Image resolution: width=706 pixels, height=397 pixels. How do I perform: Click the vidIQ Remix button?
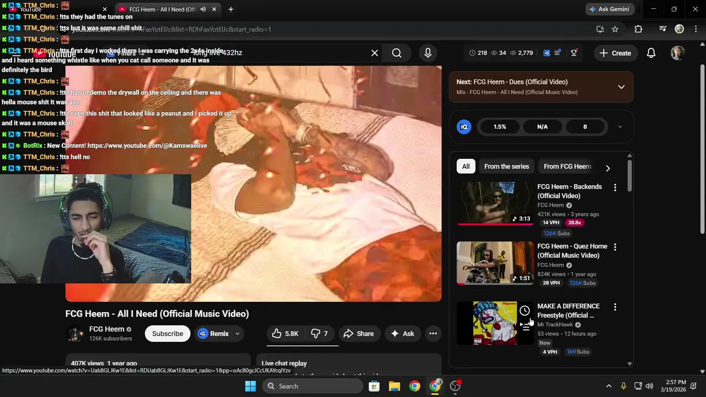(x=213, y=334)
